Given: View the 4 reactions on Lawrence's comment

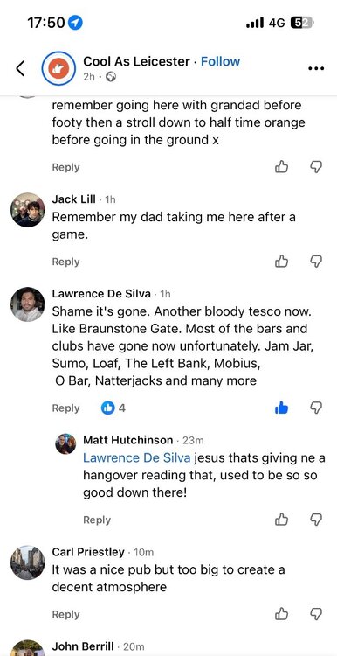Looking at the screenshot, I should (x=113, y=408).
